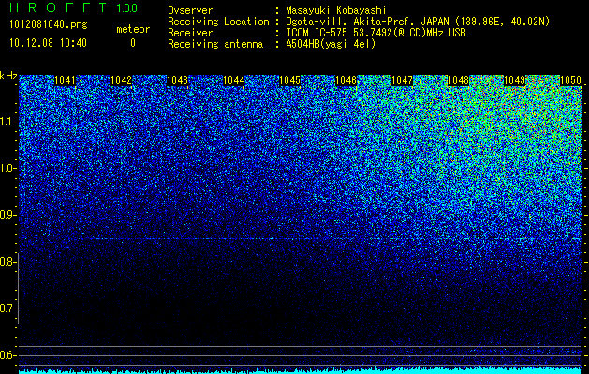Click the cyan signal level strip at bottom
The image size is (589, 374).
[301, 371]
